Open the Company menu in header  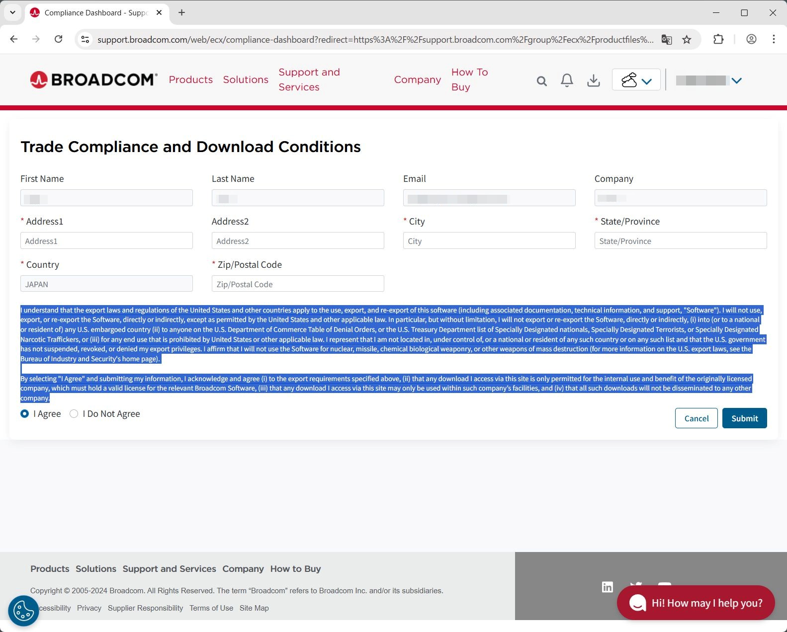click(418, 79)
